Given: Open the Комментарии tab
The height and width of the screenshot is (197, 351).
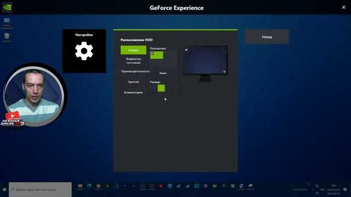Looking at the screenshot, I should click(x=133, y=92).
